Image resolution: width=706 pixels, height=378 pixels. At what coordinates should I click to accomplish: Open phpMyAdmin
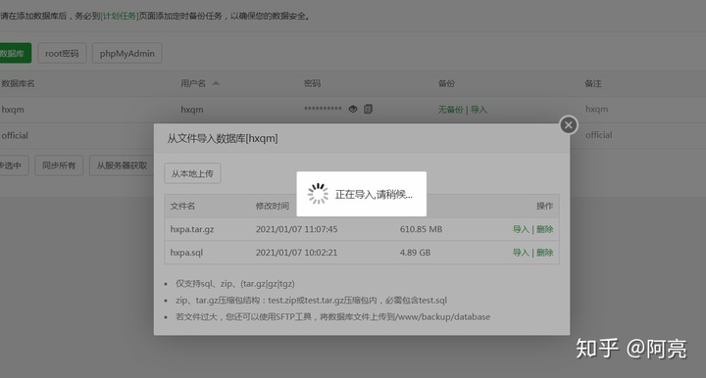pyautogui.click(x=126, y=54)
